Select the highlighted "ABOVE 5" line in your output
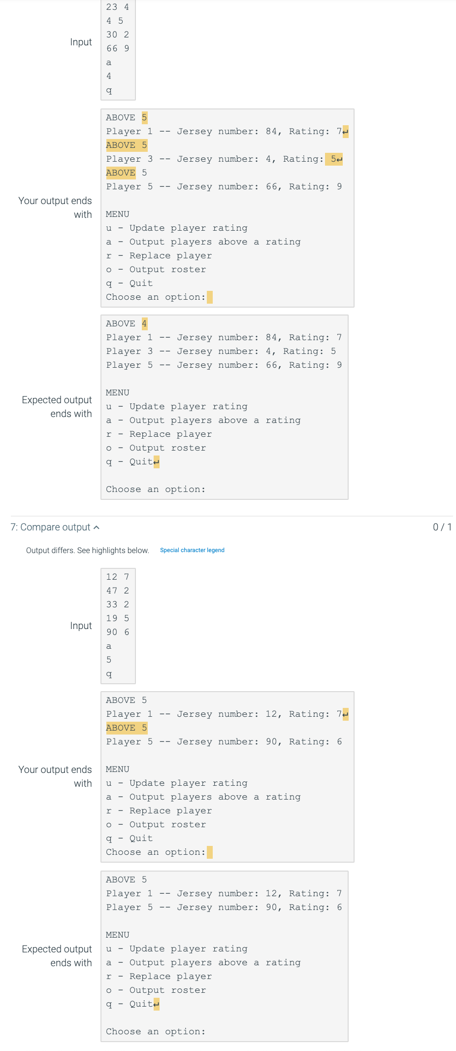 tap(126, 728)
